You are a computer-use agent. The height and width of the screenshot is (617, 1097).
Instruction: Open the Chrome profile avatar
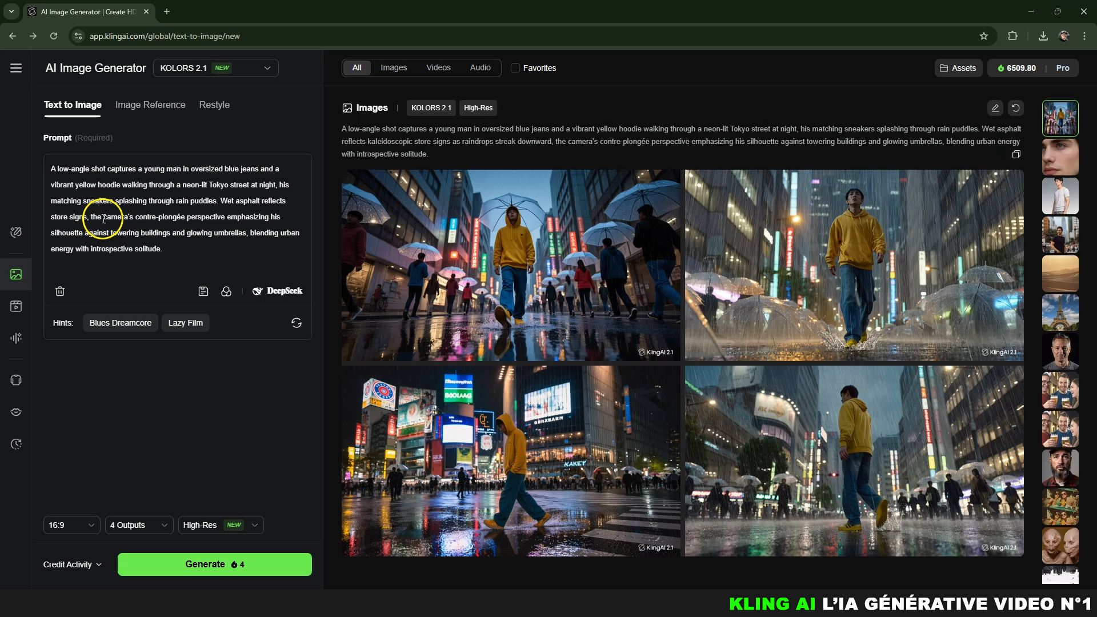tap(1064, 36)
